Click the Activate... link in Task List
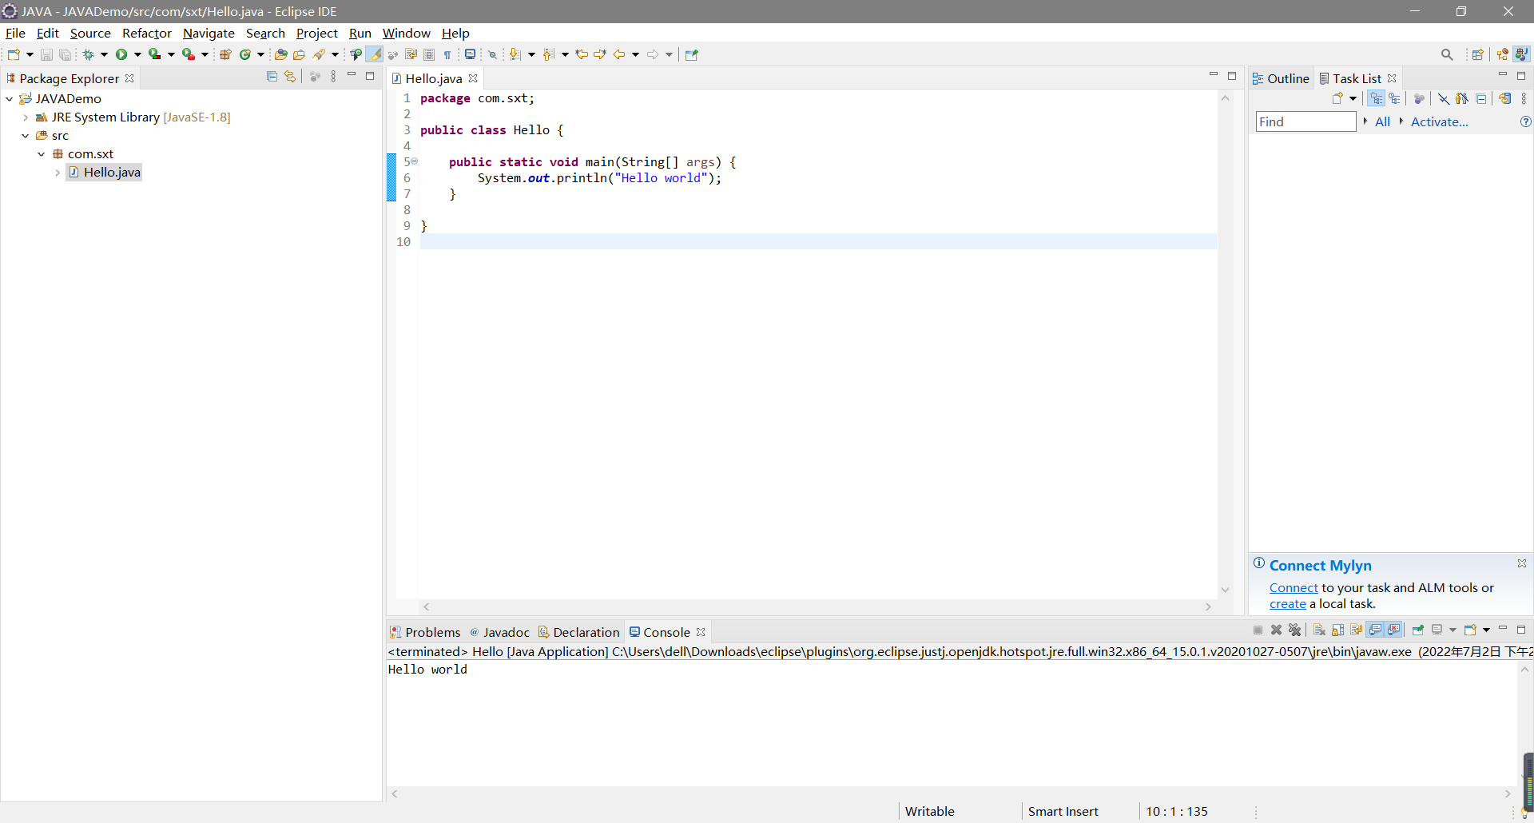1534x823 pixels. click(1440, 121)
